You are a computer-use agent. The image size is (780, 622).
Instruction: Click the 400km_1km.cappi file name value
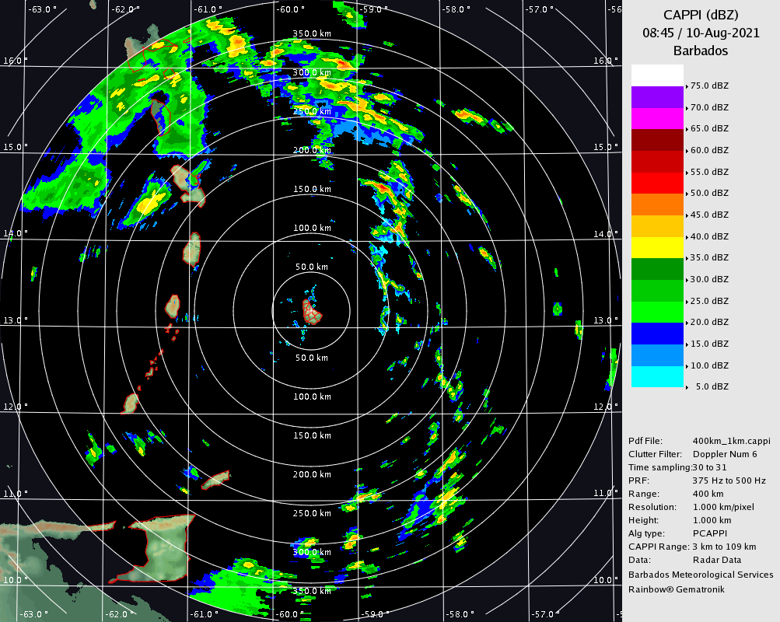(731, 441)
